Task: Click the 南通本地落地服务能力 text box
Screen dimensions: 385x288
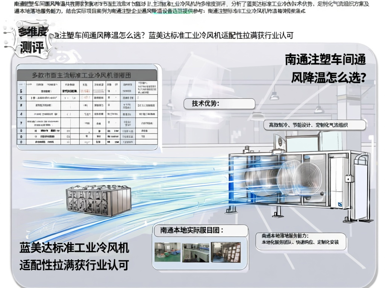Action: click(x=297, y=239)
